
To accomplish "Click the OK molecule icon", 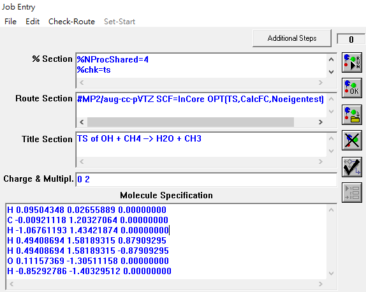I will (352, 88).
